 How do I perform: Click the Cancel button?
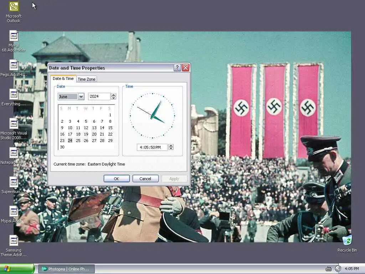tap(145, 179)
